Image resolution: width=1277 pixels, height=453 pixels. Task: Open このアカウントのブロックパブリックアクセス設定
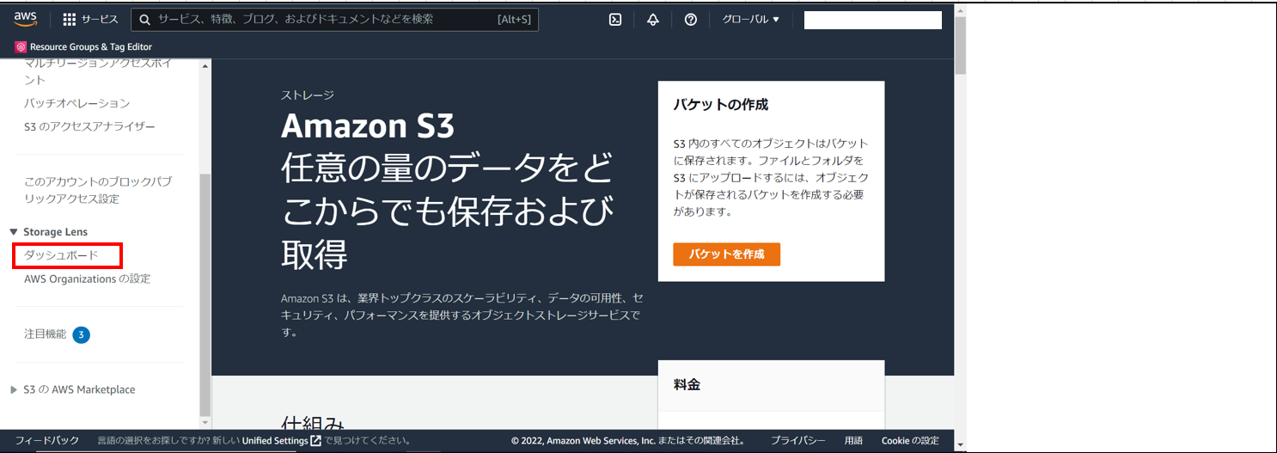pyautogui.click(x=98, y=190)
